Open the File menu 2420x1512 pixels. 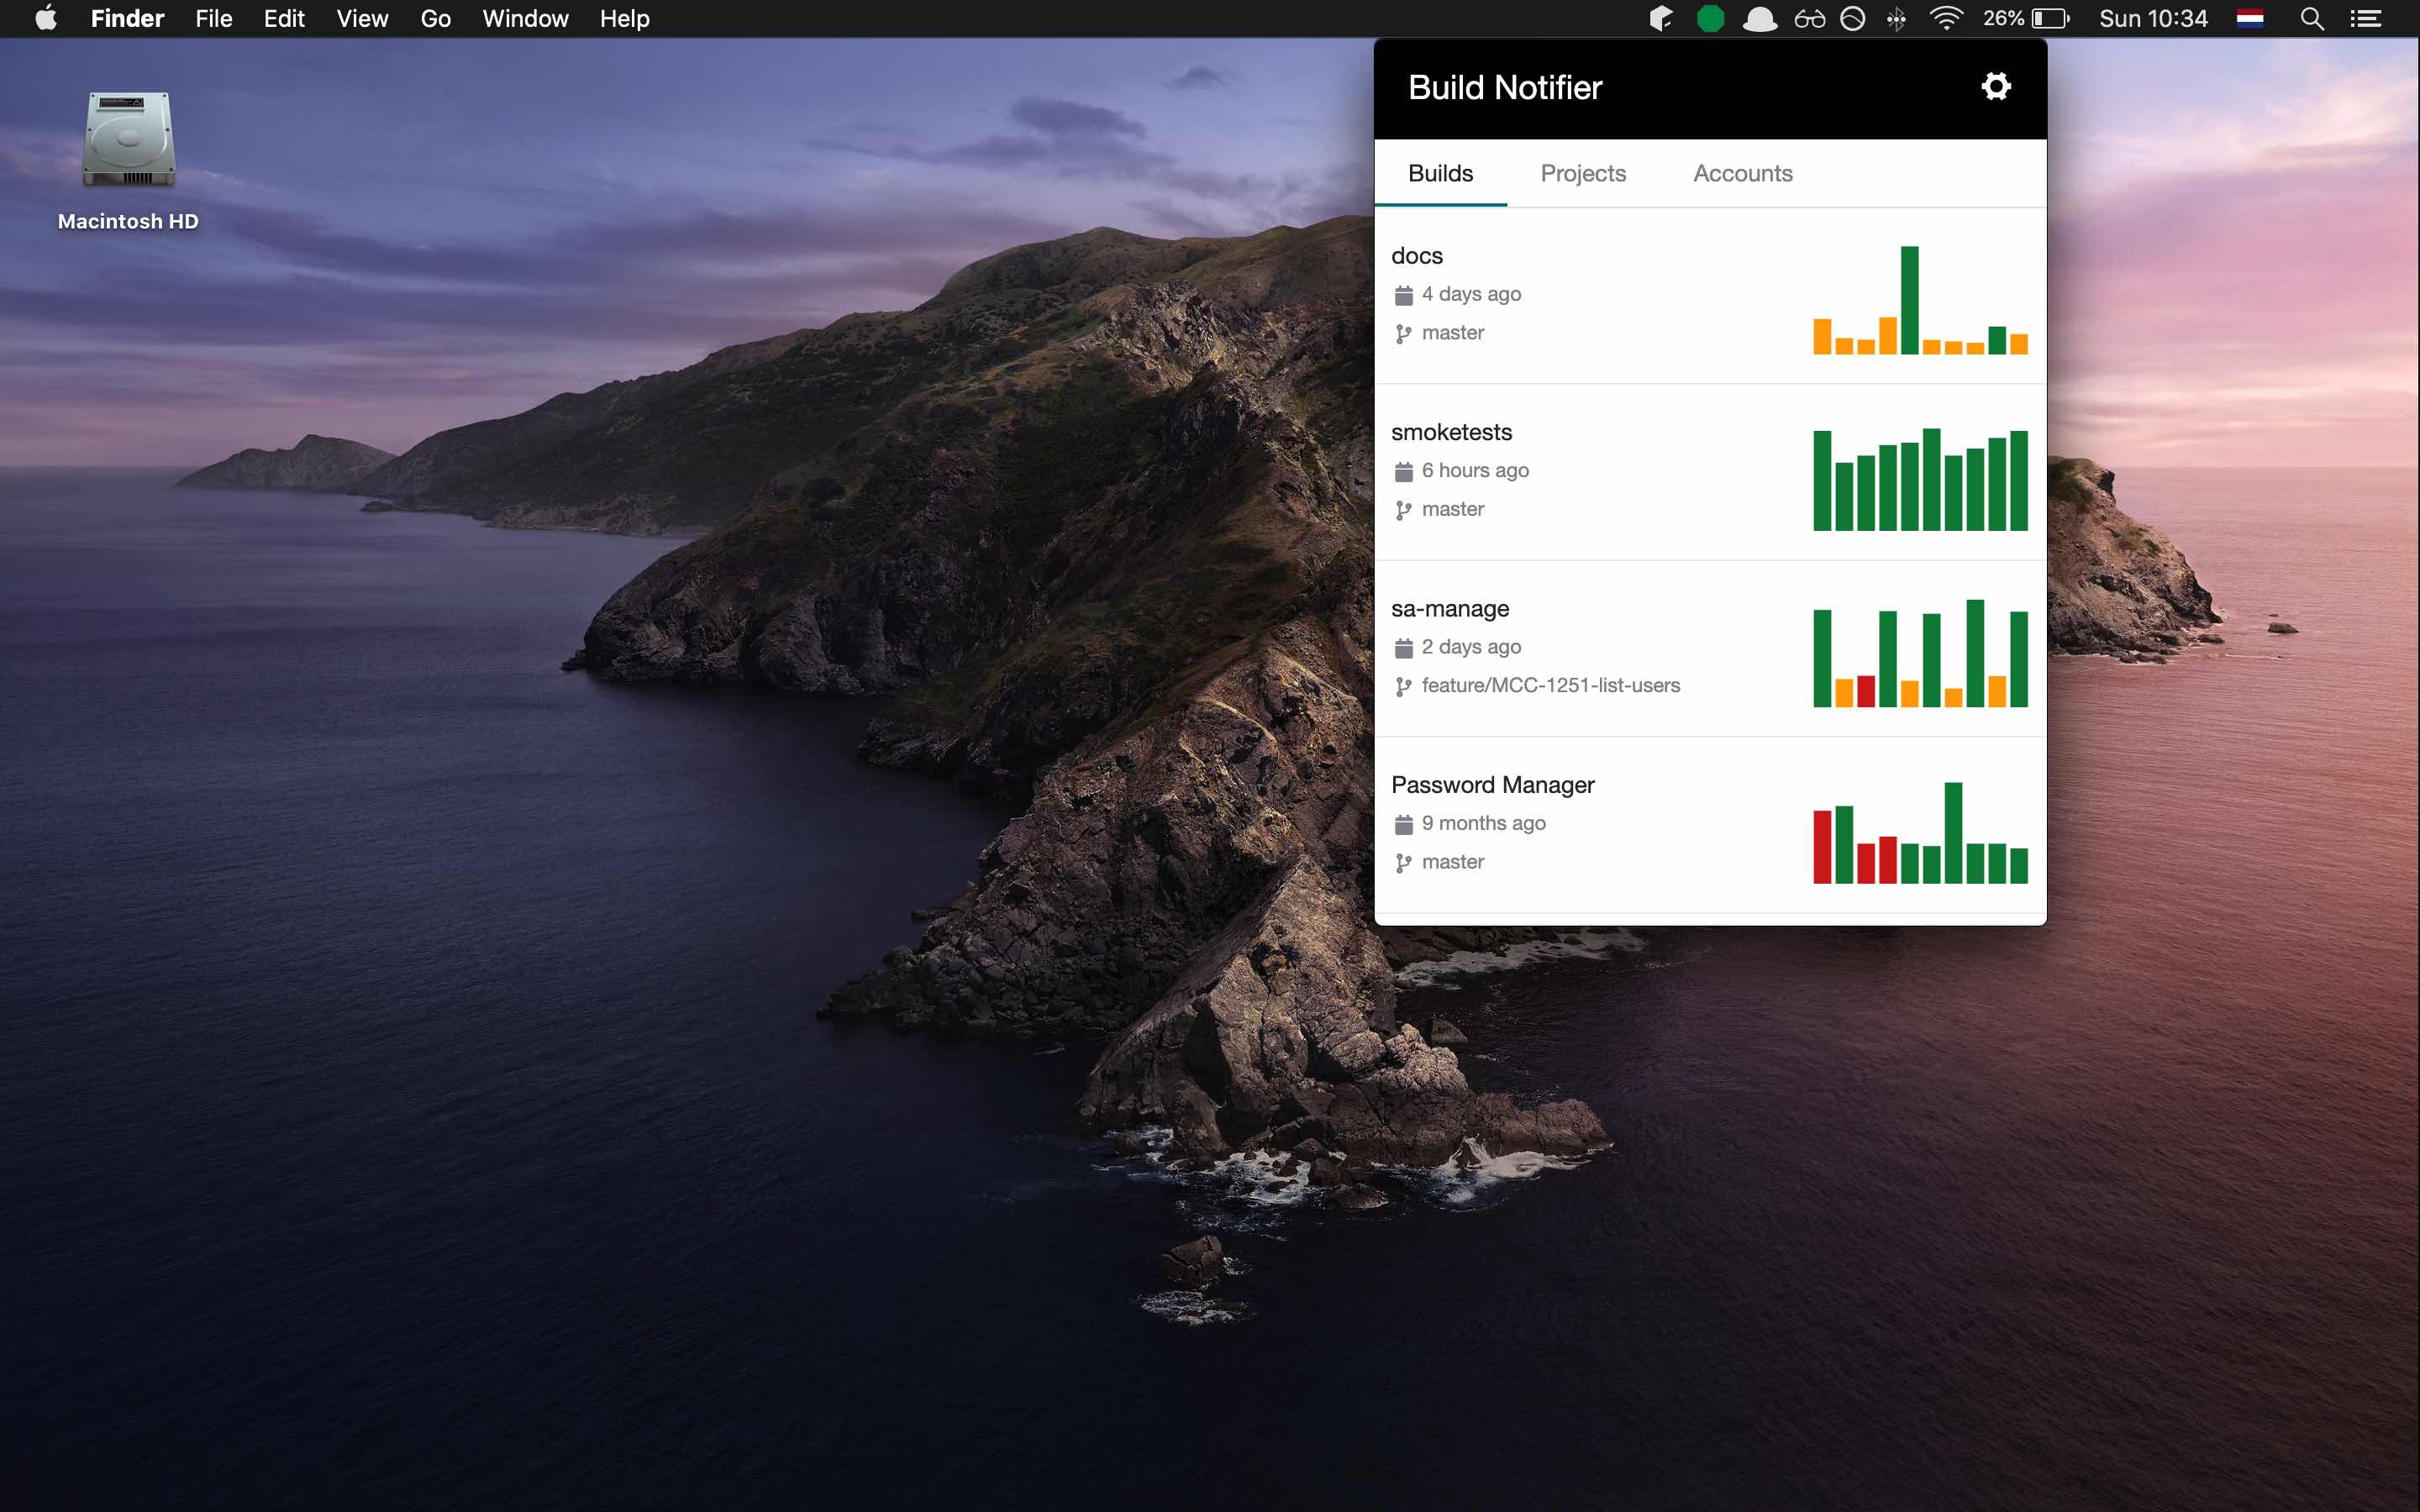coord(213,19)
